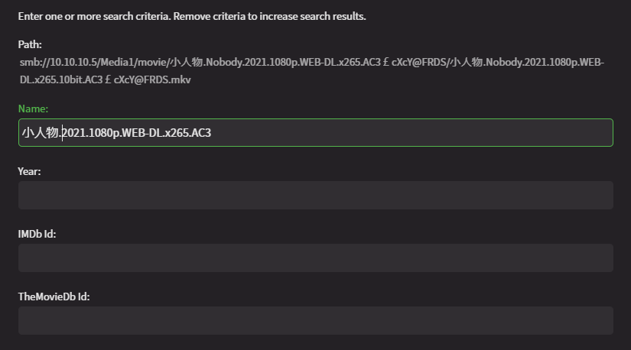Click on WEB-DL in the Name field
The height and width of the screenshot is (350, 631).
pos(141,133)
